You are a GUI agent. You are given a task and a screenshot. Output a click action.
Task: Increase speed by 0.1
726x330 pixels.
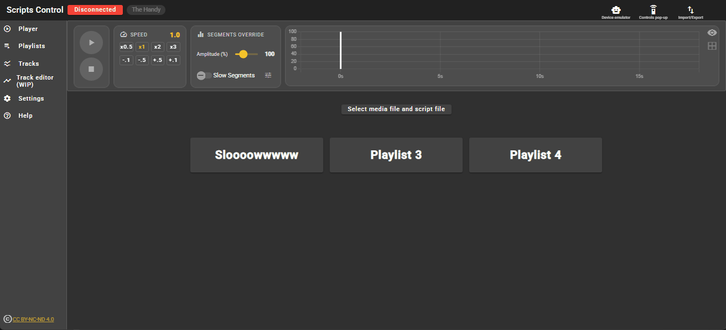coord(173,60)
